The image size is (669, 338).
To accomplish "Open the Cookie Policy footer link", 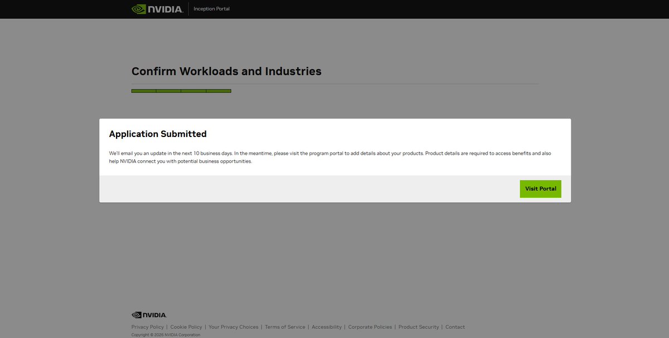I will 186,327.
